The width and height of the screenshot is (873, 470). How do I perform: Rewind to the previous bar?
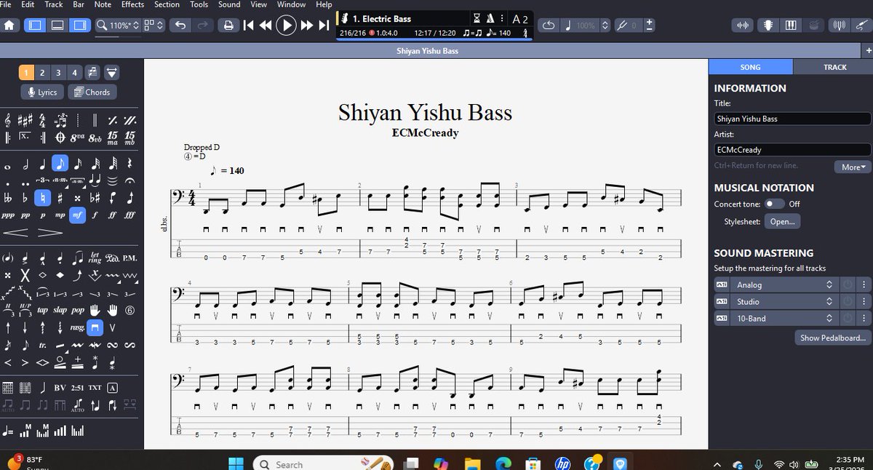266,25
